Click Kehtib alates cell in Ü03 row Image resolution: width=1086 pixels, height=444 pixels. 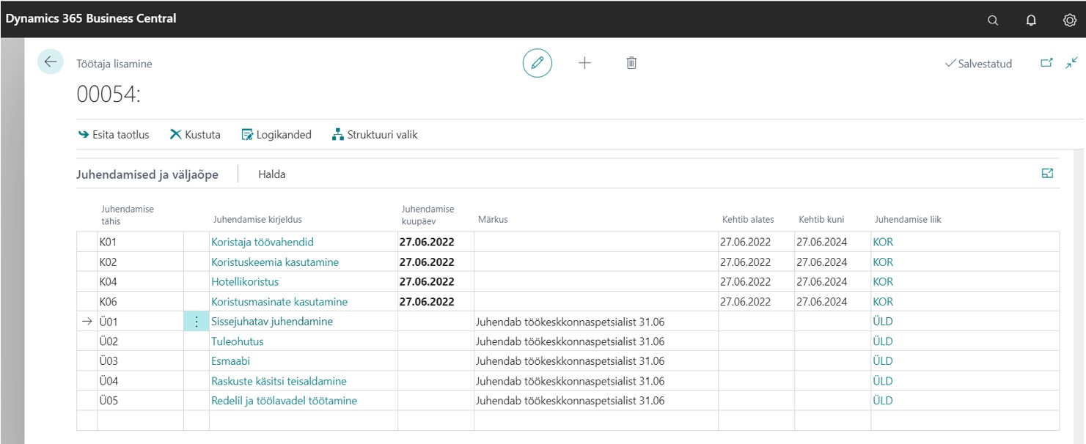[756, 360]
